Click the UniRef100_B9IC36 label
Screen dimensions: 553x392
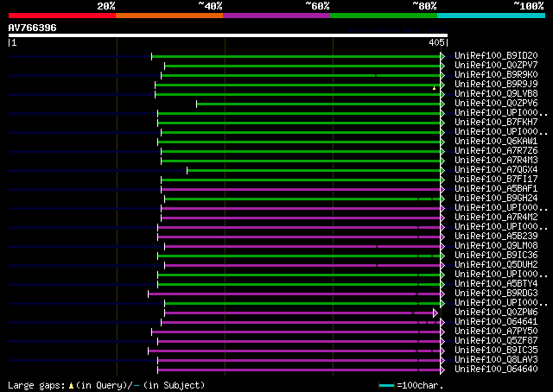496,256
